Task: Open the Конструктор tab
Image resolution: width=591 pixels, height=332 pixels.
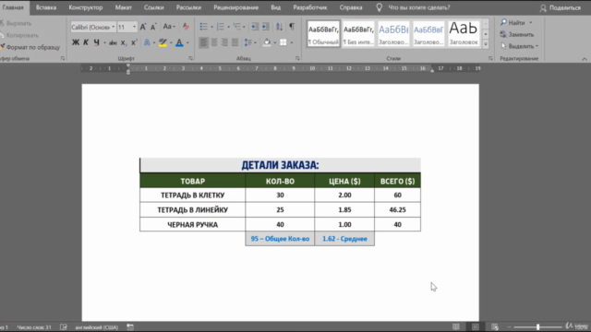Action: click(86, 7)
